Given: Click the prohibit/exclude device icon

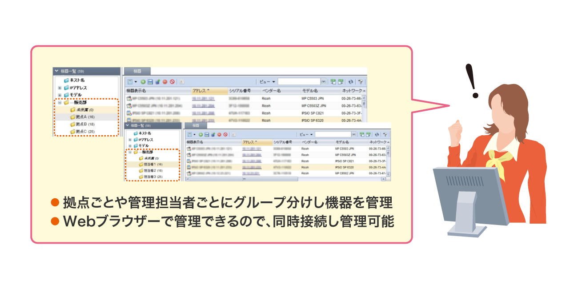Looking at the screenshot, I should click(172, 82).
